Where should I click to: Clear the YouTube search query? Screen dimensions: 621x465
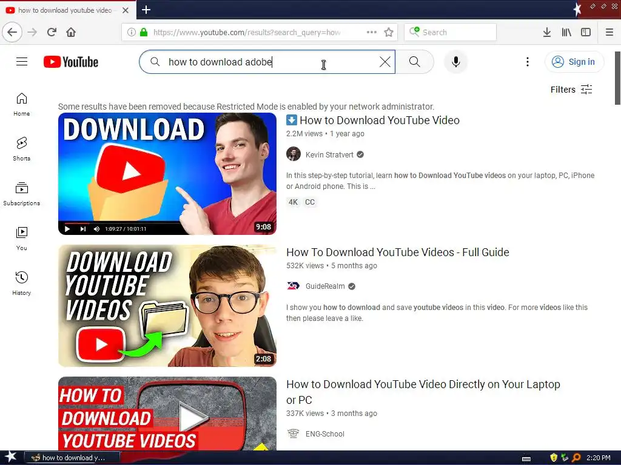(385, 62)
